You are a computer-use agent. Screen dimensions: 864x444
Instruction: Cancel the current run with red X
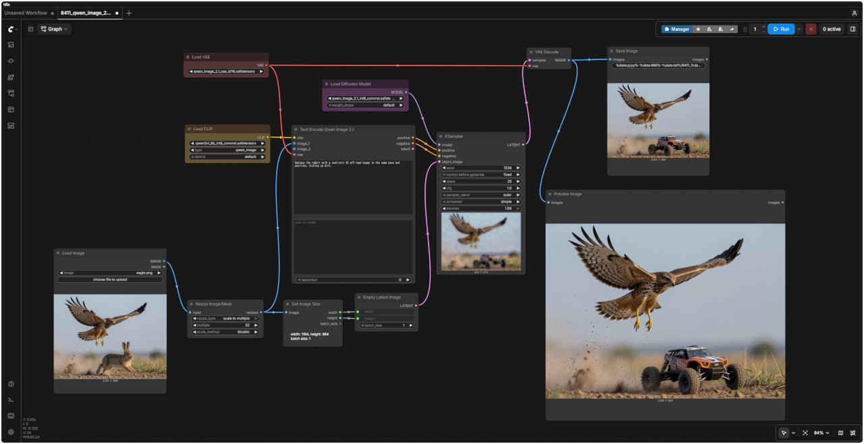pyautogui.click(x=811, y=29)
